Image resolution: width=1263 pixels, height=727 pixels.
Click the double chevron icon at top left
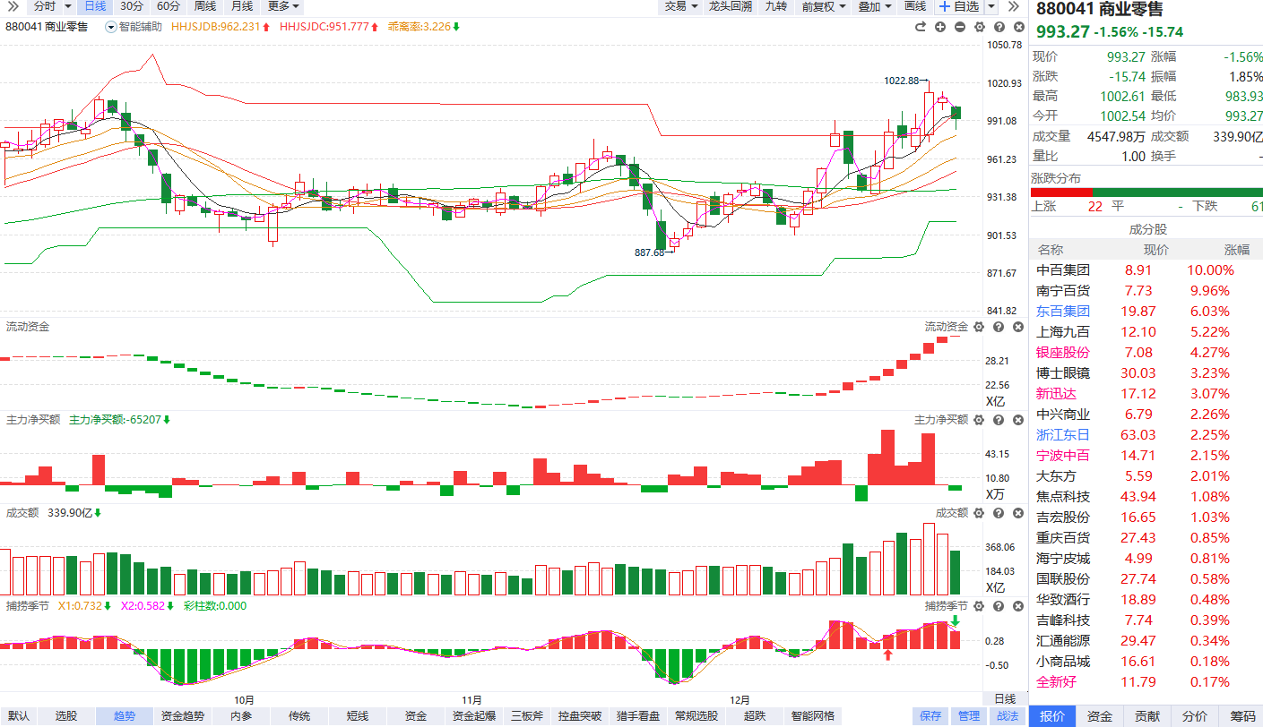[x=13, y=6]
